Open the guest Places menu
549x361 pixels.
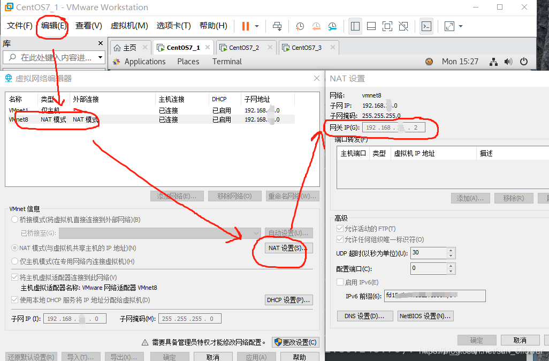coord(188,62)
